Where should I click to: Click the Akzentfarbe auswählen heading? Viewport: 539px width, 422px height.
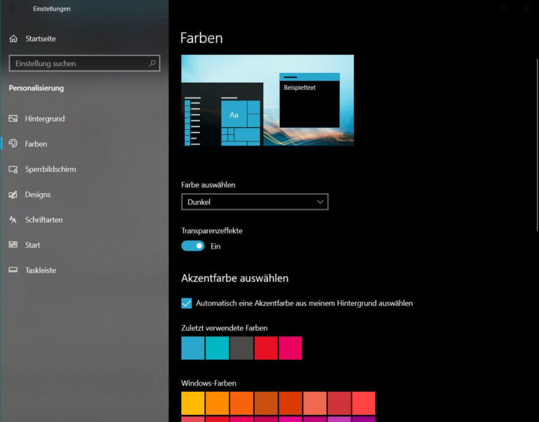235,278
